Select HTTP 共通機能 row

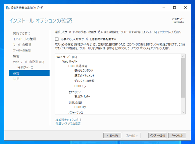pyautogui.click(x=78, y=66)
